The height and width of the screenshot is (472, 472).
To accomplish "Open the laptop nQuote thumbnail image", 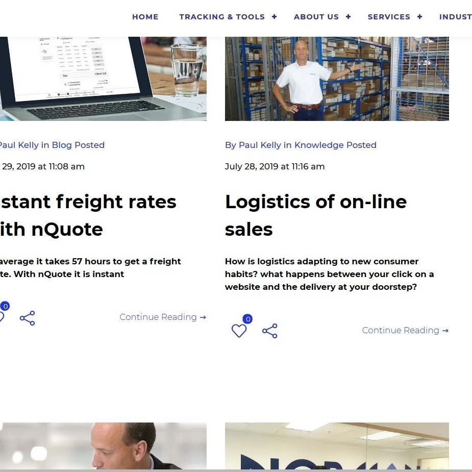I will (103, 79).
